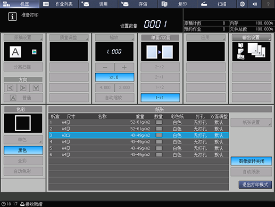Open the 纸张设置 options
The height and width of the screenshot is (207, 275).
click(251, 122)
